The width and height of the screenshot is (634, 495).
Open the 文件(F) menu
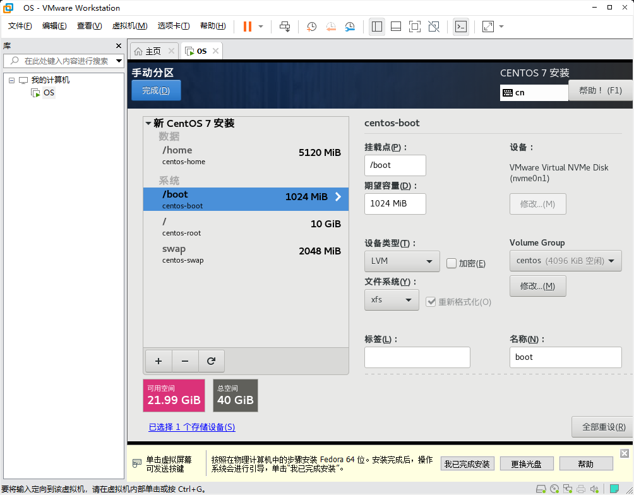(20, 26)
